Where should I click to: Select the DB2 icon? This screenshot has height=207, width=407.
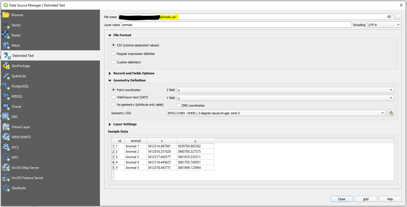6,117
